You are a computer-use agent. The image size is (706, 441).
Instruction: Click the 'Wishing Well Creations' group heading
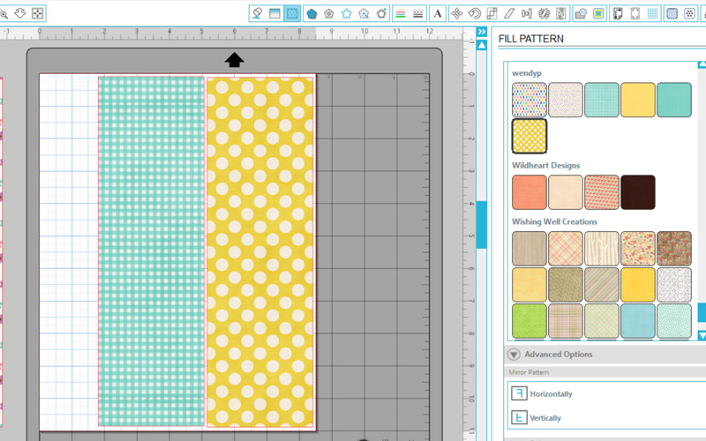554,221
